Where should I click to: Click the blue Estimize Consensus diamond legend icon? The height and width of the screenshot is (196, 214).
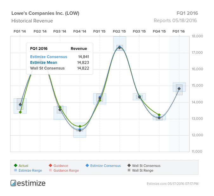pyautogui.click(x=87, y=165)
